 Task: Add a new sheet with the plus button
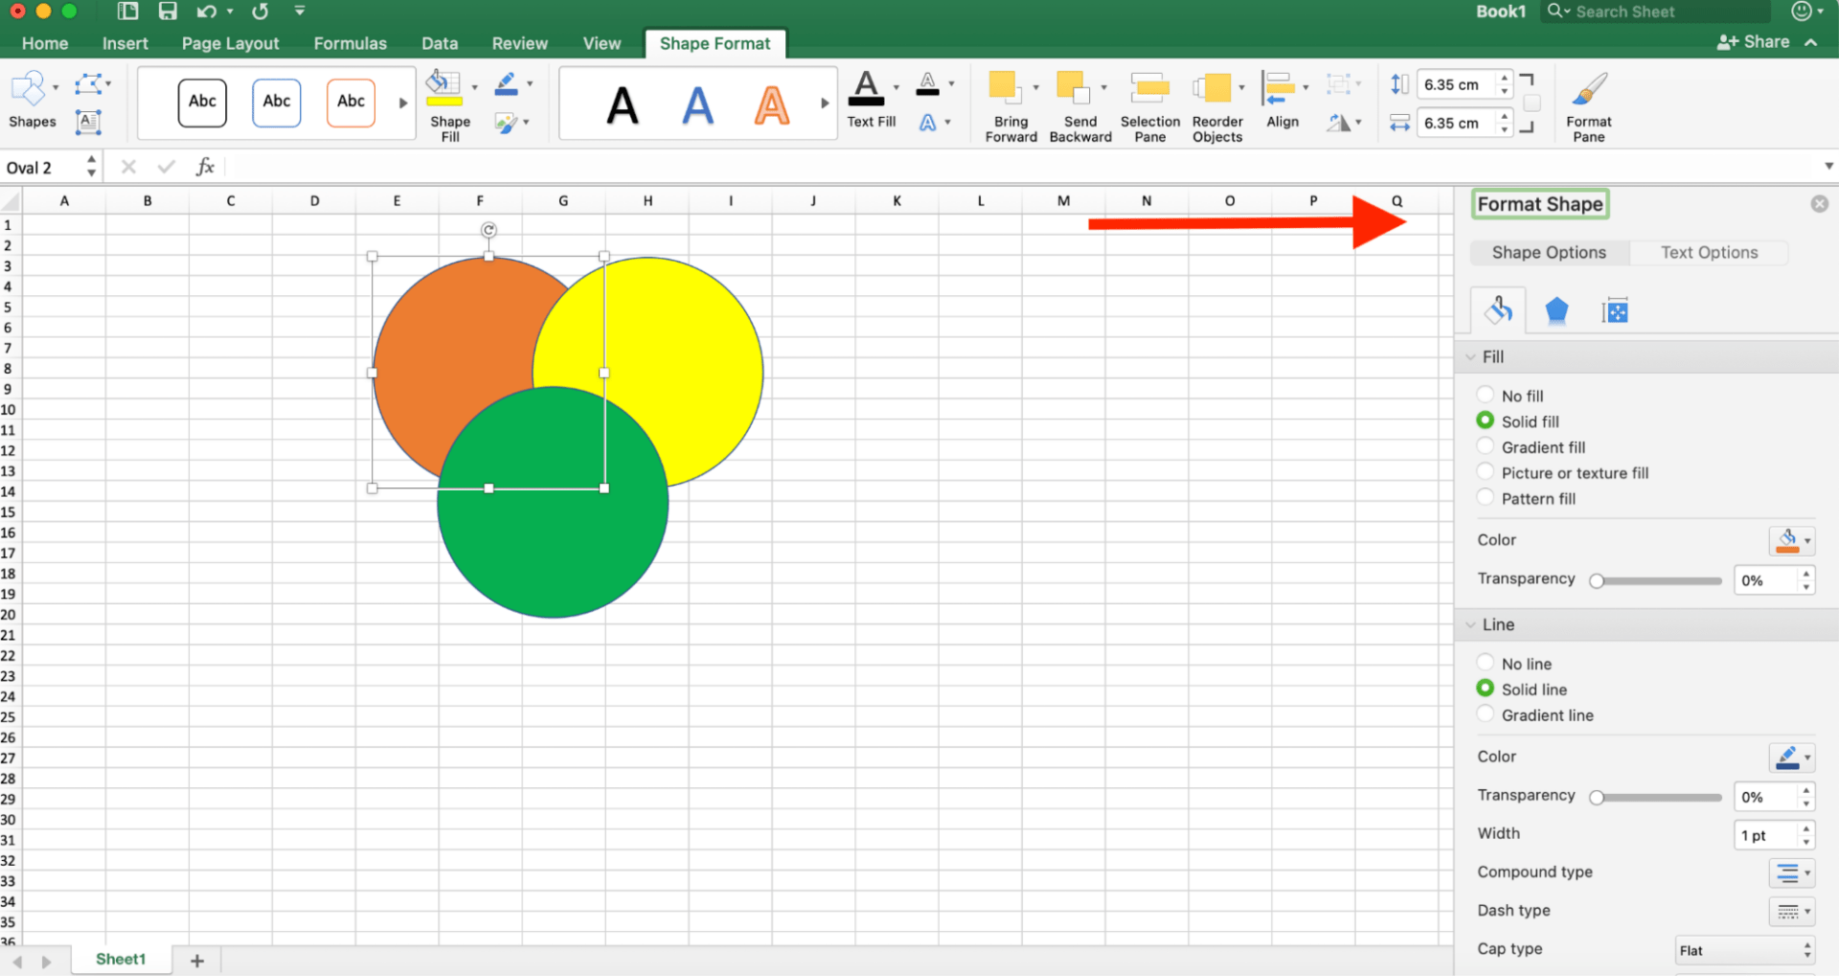(x=196, y=959)
